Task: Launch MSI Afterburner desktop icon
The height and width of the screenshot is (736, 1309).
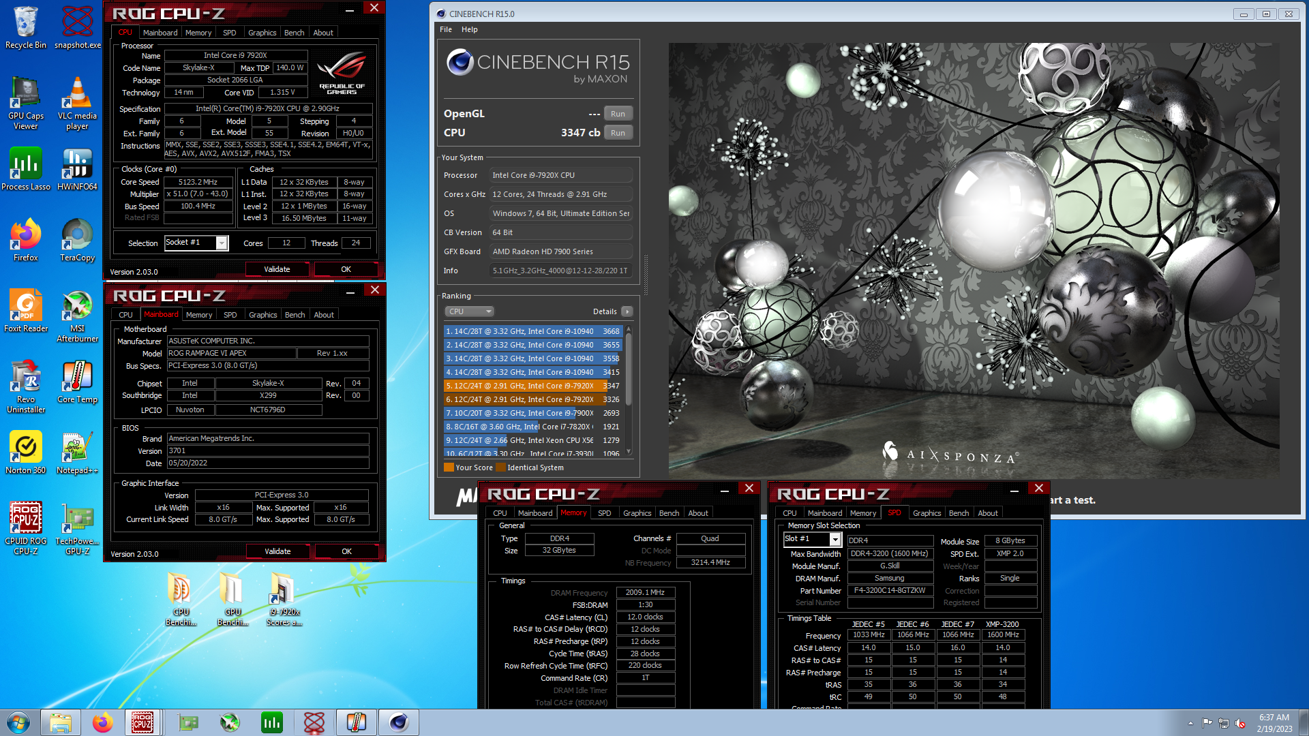Action: pos(78,316)
